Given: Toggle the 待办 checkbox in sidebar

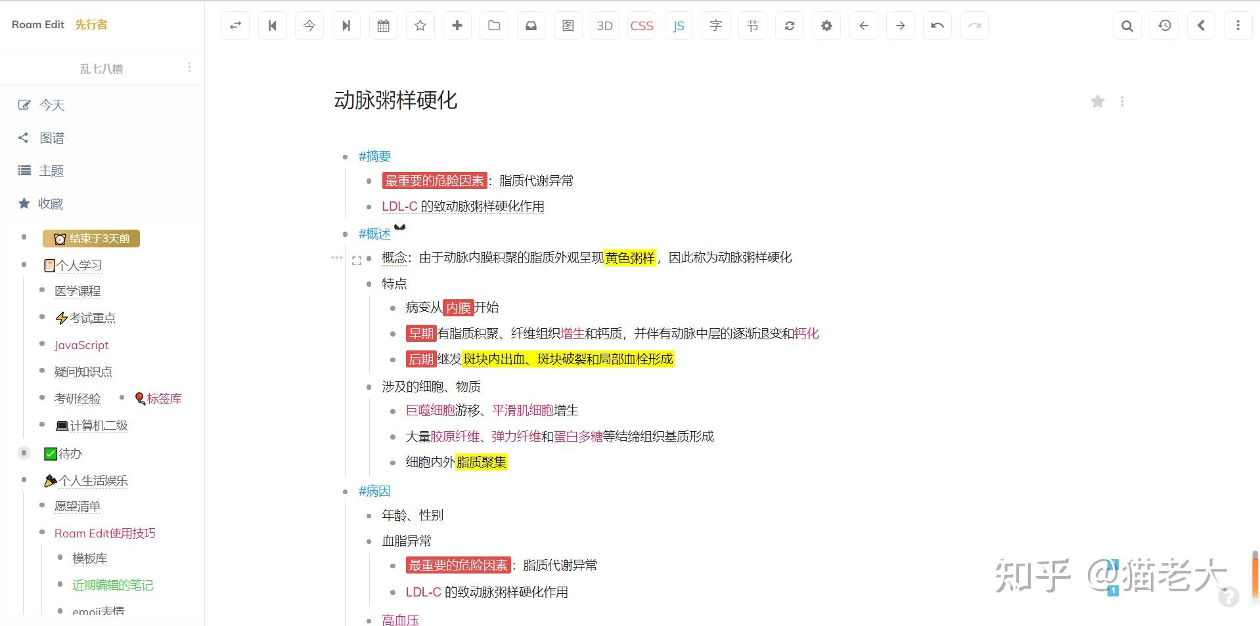Looking at the screenshot, I should [51, 453].
